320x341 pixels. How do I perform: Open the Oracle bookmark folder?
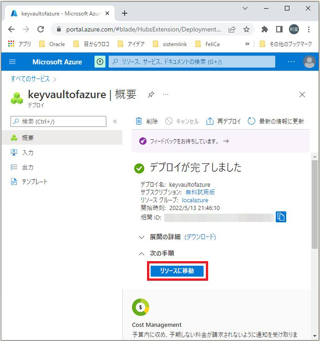52,44
